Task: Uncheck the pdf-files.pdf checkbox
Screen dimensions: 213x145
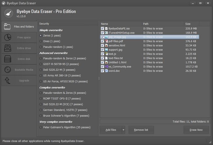Action: [x=103, y=41]
